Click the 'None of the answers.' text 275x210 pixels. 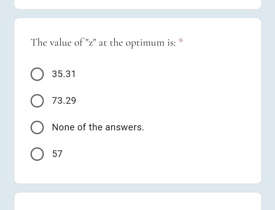[98, 127]
